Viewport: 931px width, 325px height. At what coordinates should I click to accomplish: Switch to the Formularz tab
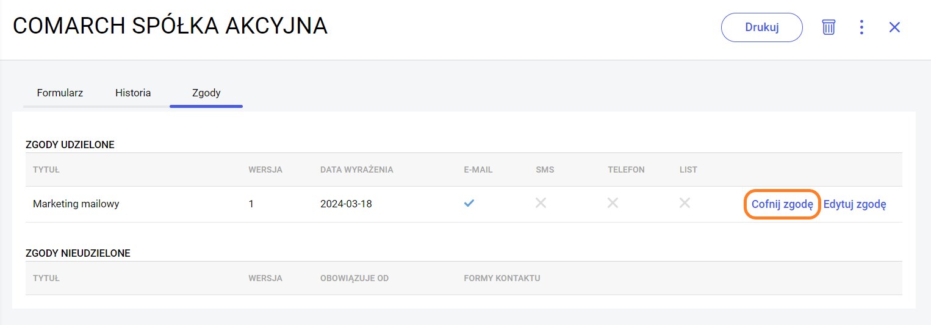60,93
